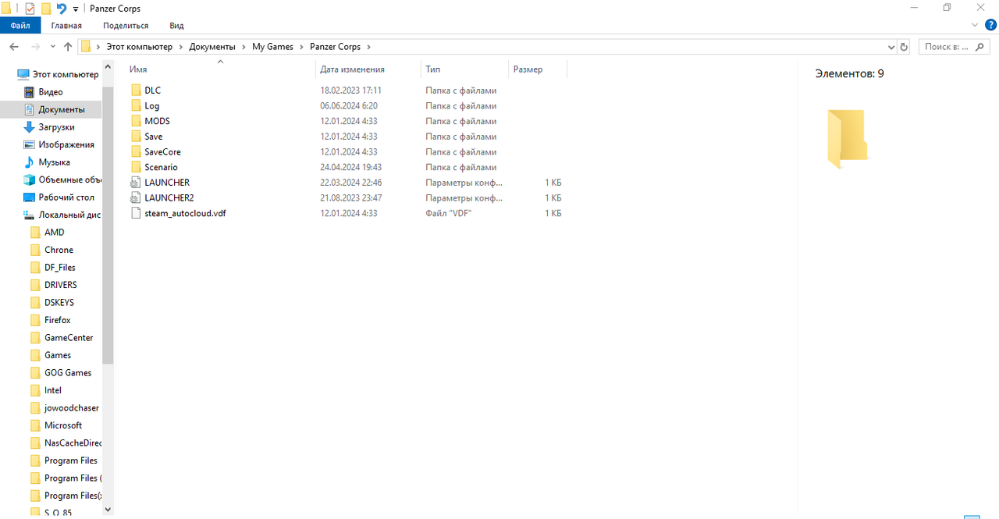Open the AMD folder in sidebar
Viewport: 999px width, 519px height.
tap(54, 233)
